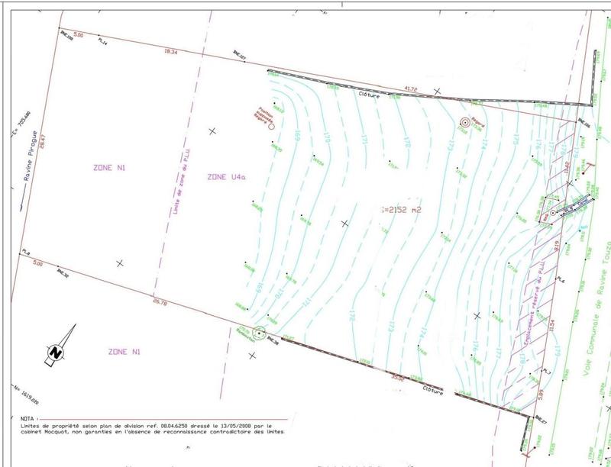This screenshot has height=467, width=611.
Task: Click the upper Regard manhole symbol
Action: [x=466, y=122]
